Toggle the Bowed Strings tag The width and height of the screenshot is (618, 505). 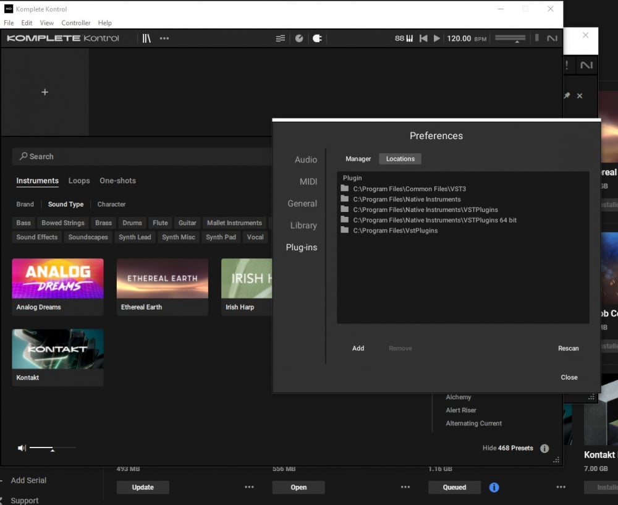click(63, 223)
